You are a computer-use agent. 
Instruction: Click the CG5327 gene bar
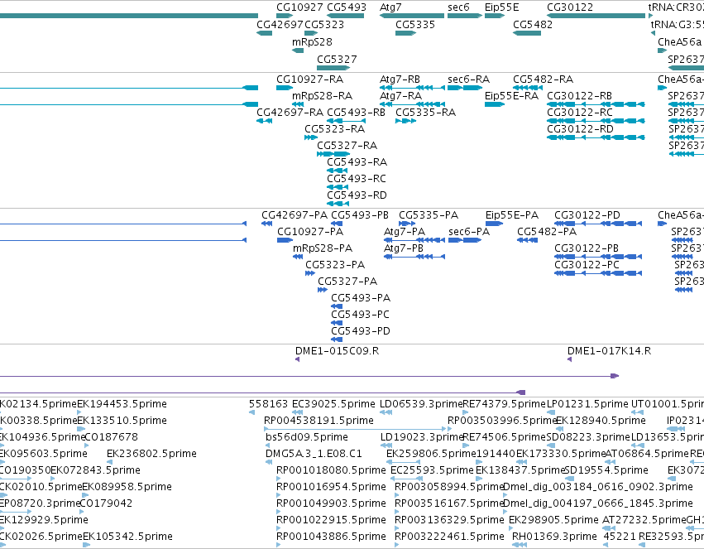(333, 68)
